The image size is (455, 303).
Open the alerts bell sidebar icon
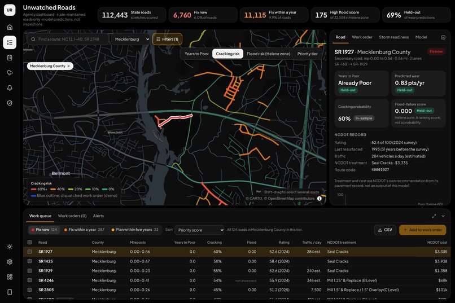point(10,88)
